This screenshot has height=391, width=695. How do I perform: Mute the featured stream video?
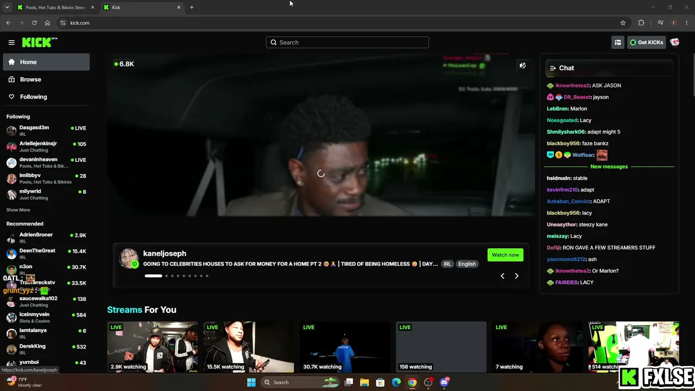click(522, 66)
